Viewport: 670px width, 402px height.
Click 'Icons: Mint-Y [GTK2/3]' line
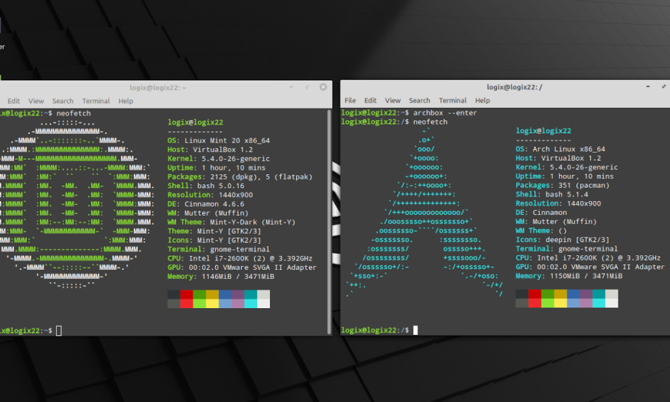point(214,240)
